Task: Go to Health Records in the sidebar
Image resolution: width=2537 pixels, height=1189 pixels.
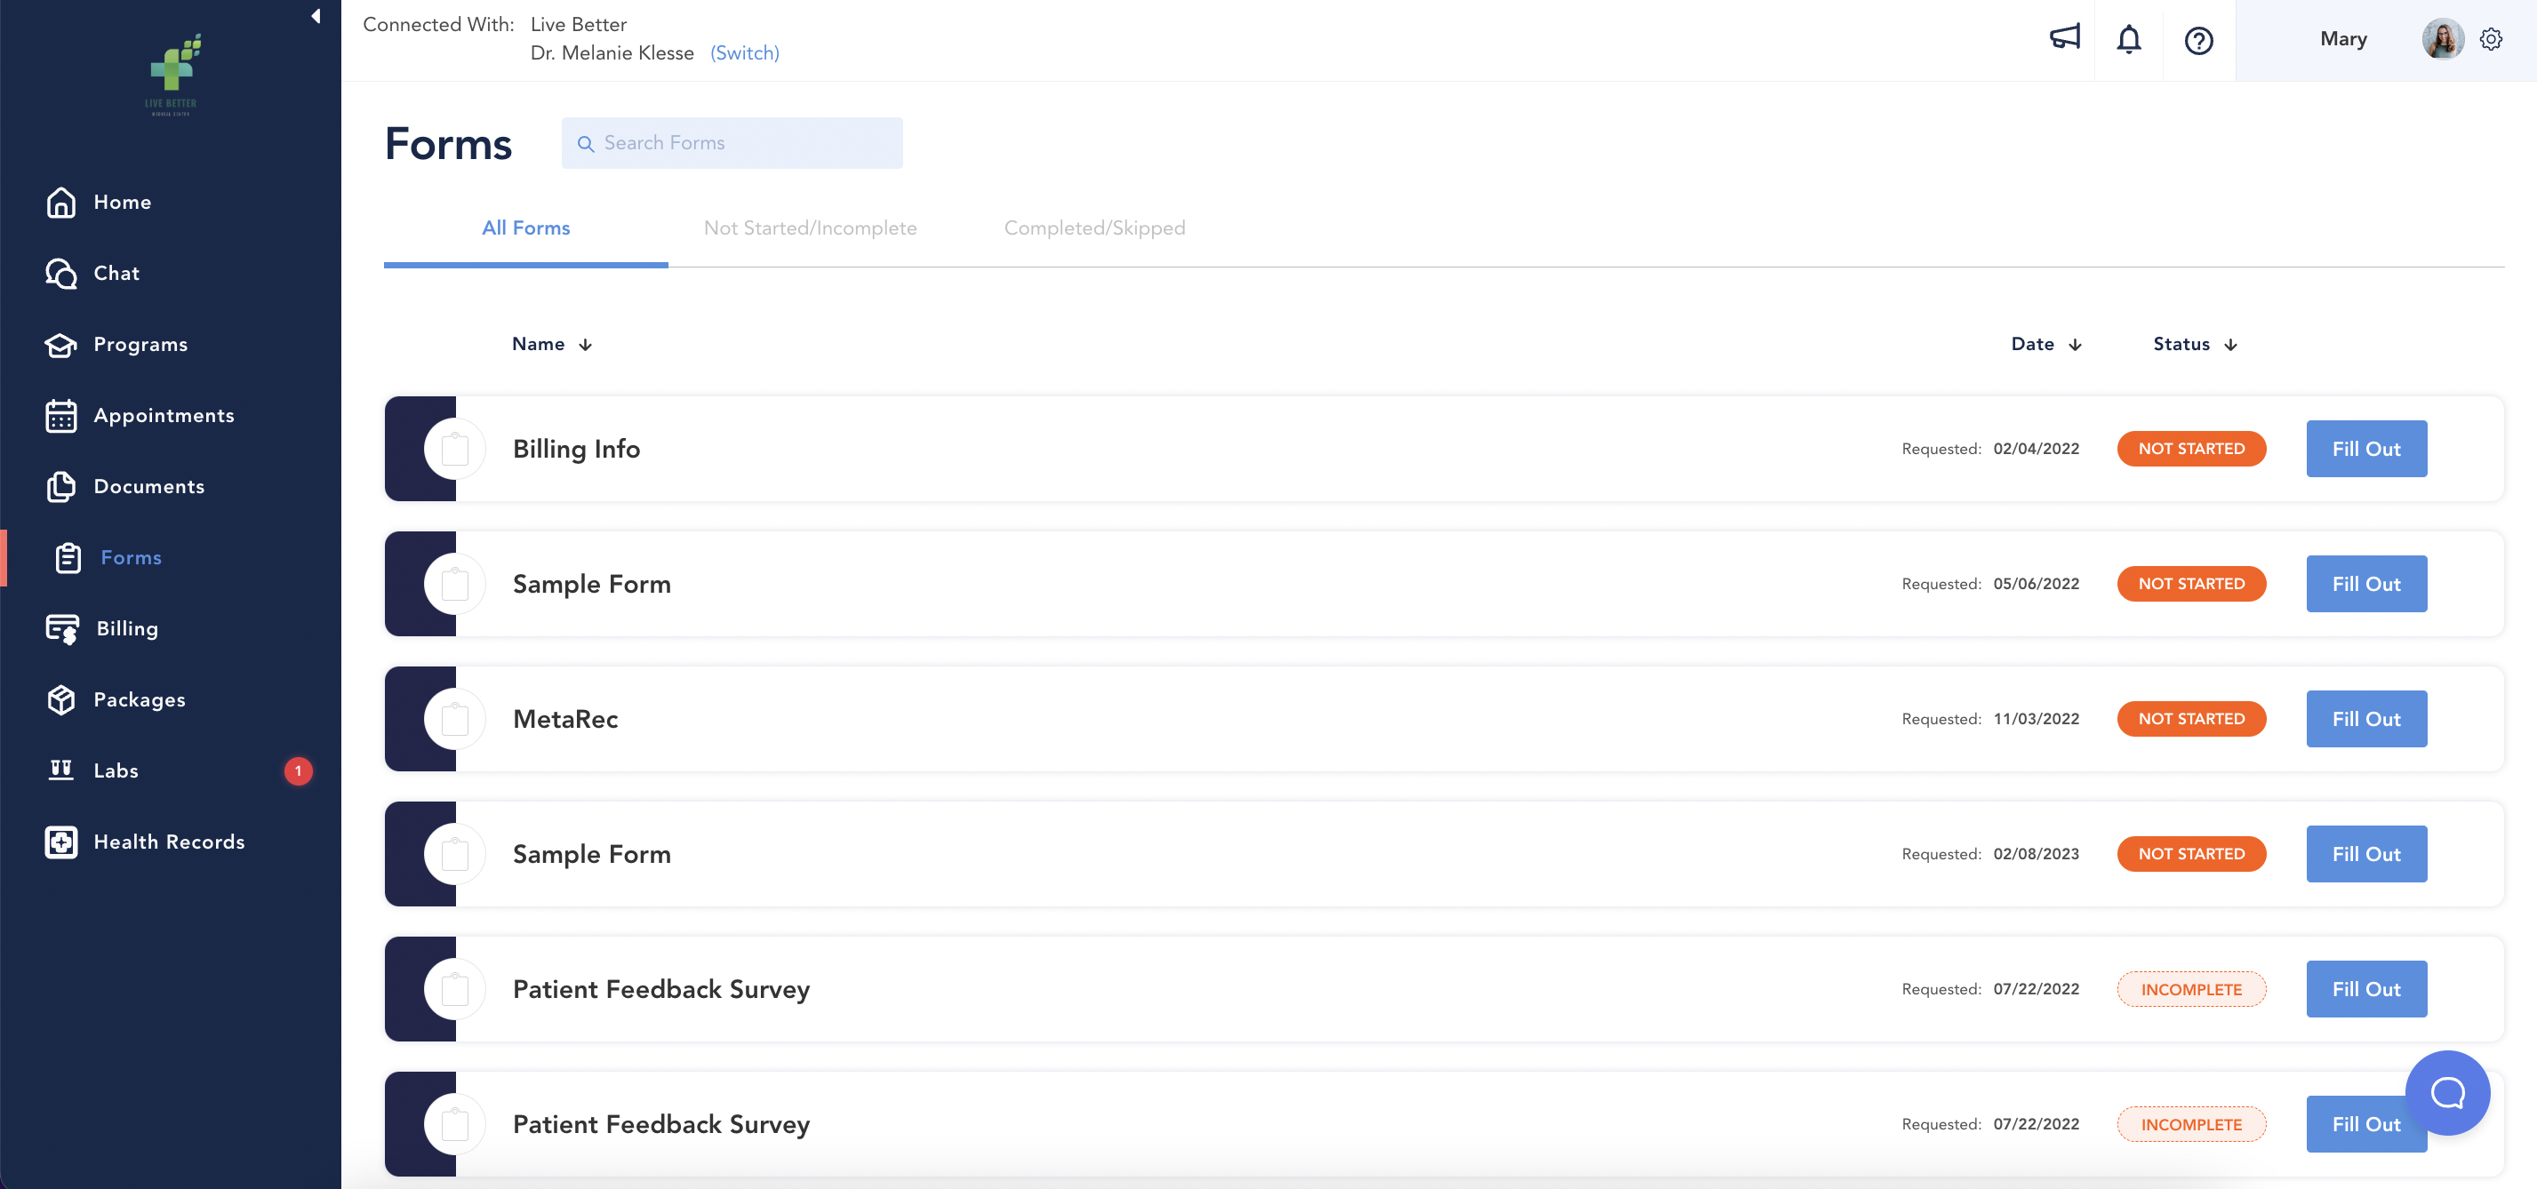Action: point(168,842)
